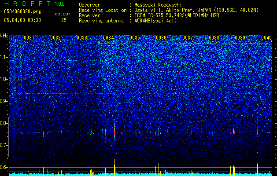
Task: Click the 1.0 kHz frequency axis label
Action: [4, 79]
